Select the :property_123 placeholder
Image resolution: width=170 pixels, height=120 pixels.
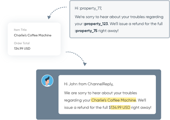96,24
